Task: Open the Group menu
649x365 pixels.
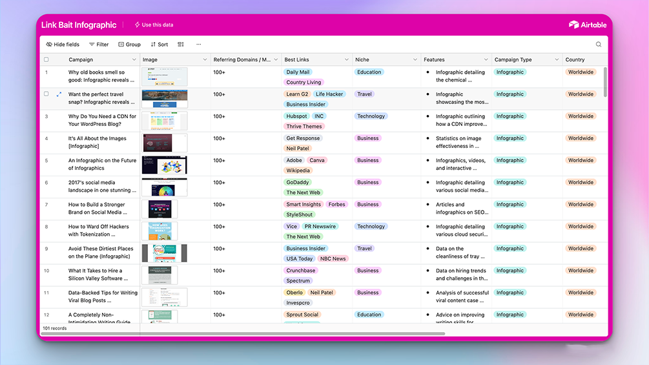Action: pyautogui.click(x=130, y=45)
